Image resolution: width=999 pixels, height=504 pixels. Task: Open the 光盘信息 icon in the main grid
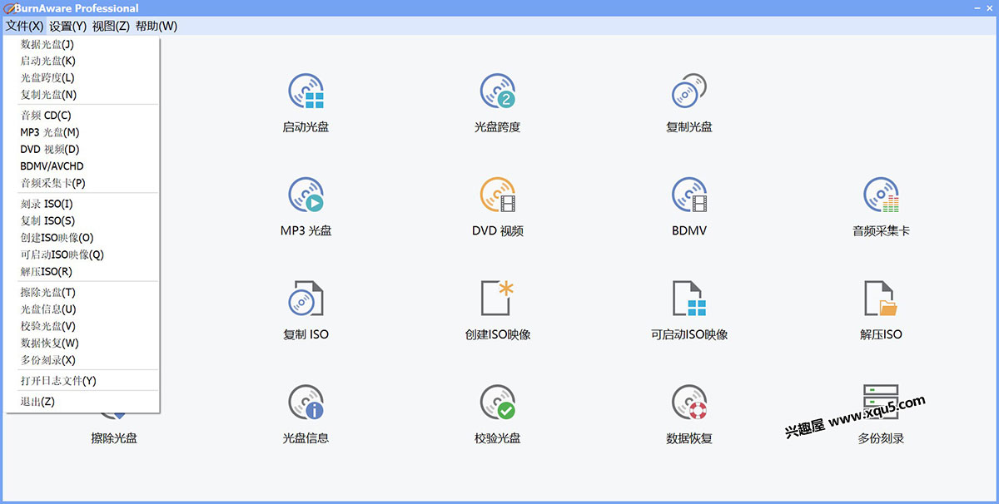306,402
